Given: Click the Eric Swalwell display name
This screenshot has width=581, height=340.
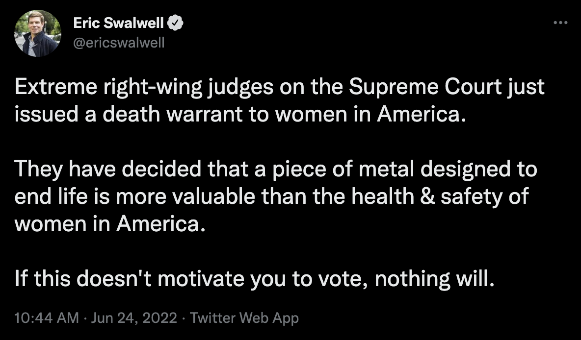Looking at the screenshot, I should pos(118,23).
